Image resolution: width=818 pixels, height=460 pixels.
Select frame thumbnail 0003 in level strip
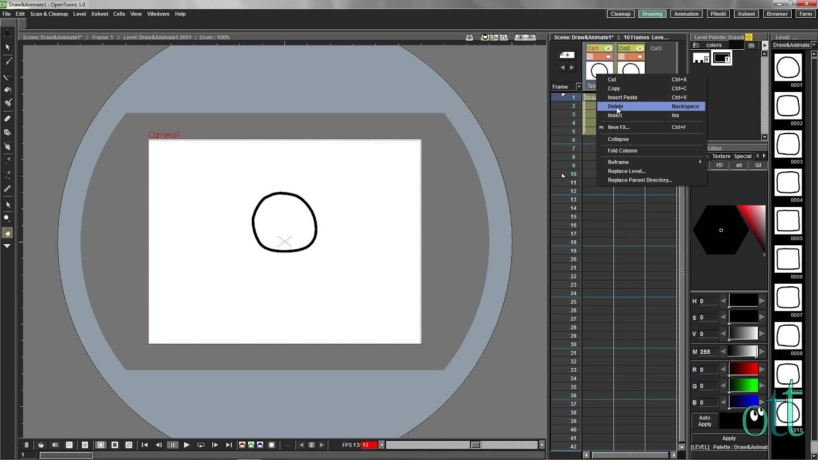[x=788, y=145]
